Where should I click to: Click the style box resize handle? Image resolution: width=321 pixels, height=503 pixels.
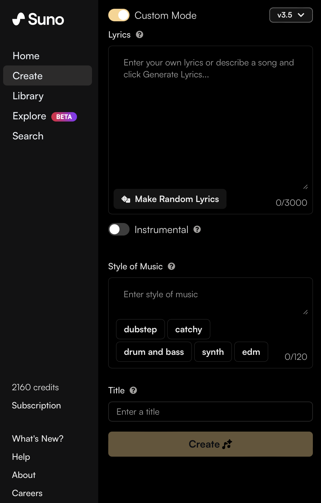click(306, 312)
